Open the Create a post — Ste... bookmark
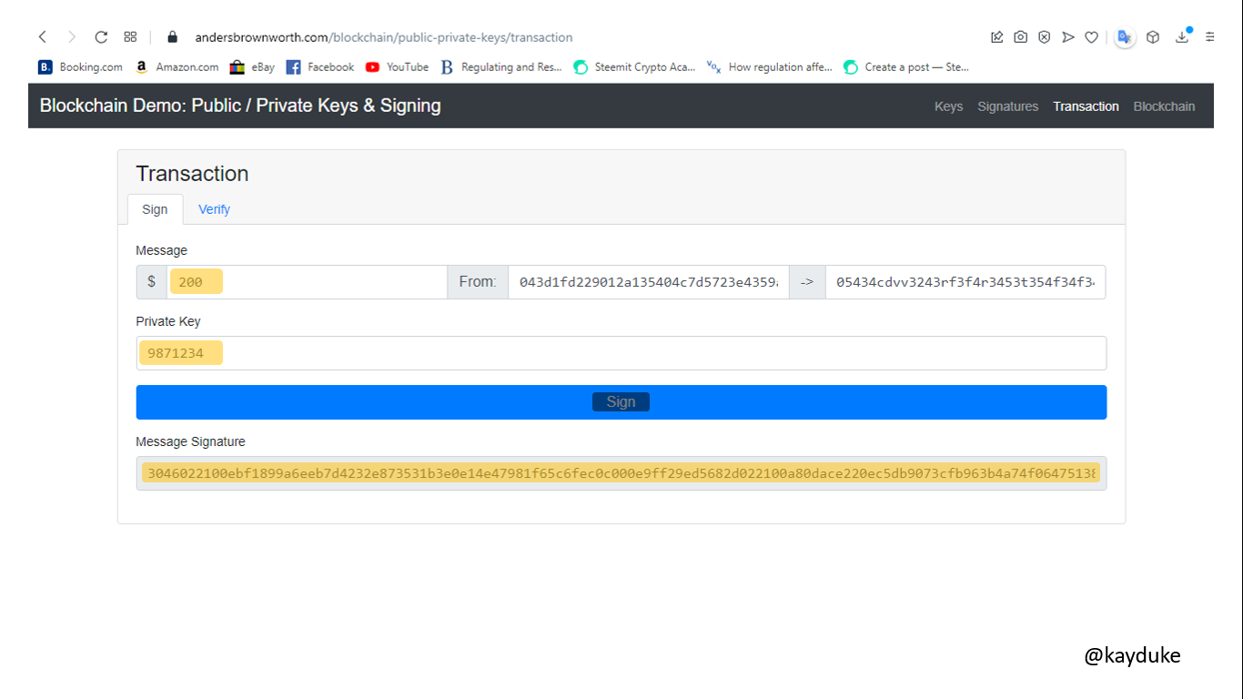 906,67
